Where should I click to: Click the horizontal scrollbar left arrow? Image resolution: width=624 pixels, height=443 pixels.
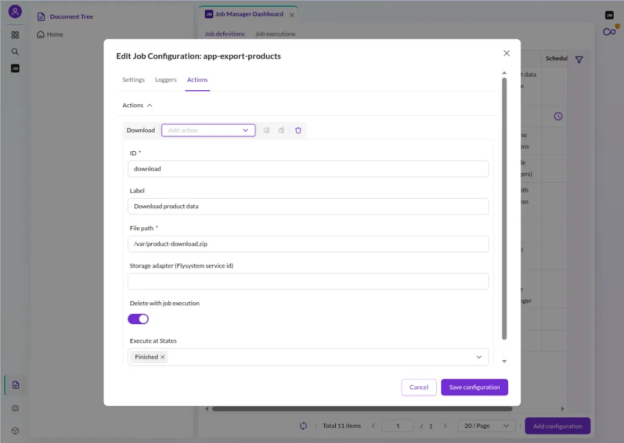(207, 409)
